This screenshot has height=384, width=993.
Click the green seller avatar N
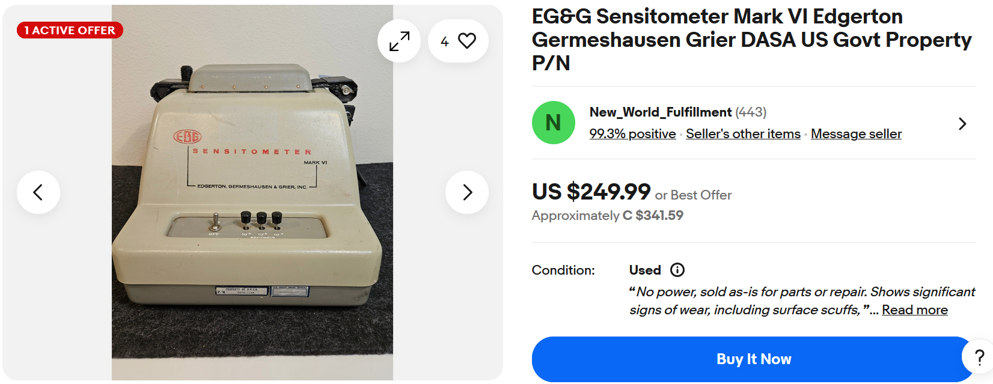[x=553, y=123]
